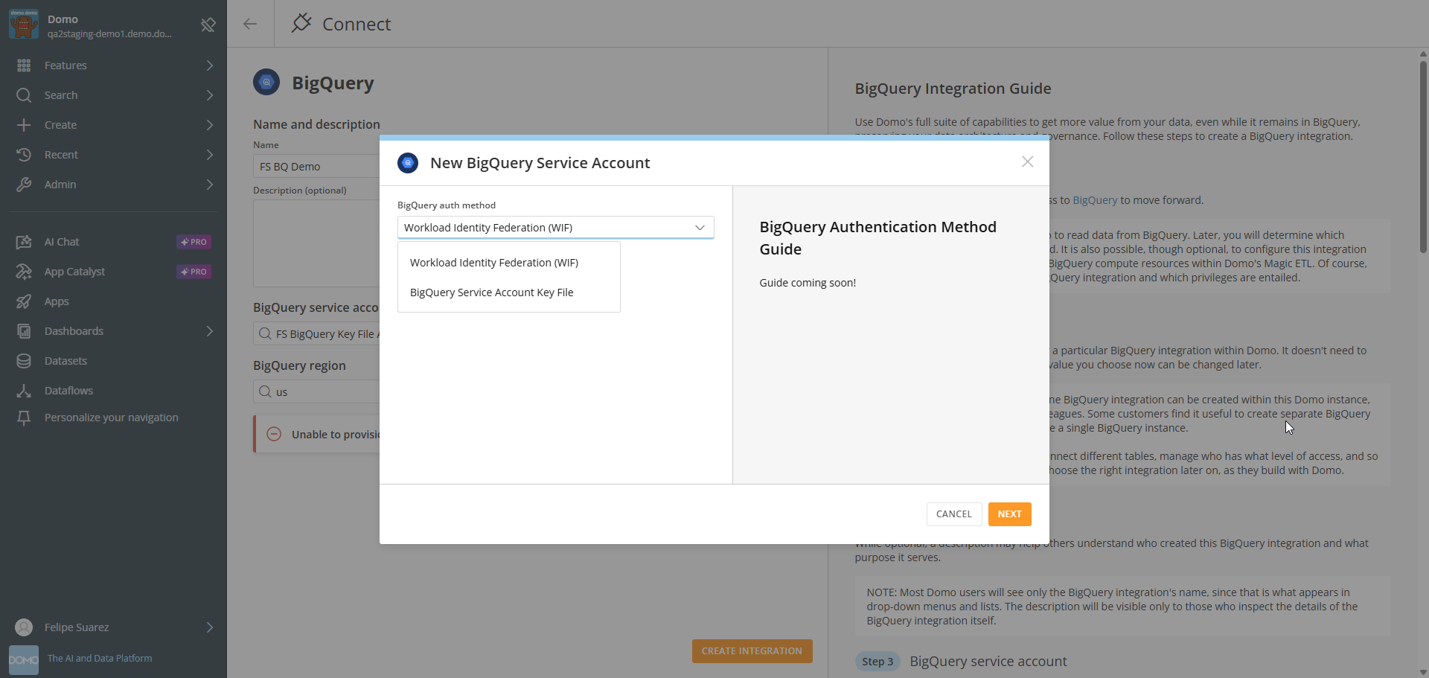Viewport: 1429px width, 678px height.
Task: Follow the BigQuery link in the guide
Action: [1095, 200]
